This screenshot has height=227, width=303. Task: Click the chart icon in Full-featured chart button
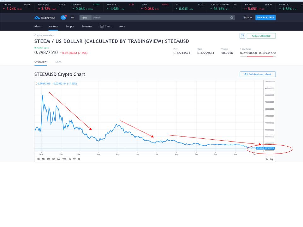tap(246, 74)
